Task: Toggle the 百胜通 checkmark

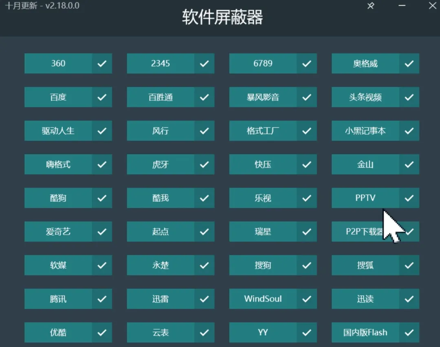Action: click(x=204, y=97)
